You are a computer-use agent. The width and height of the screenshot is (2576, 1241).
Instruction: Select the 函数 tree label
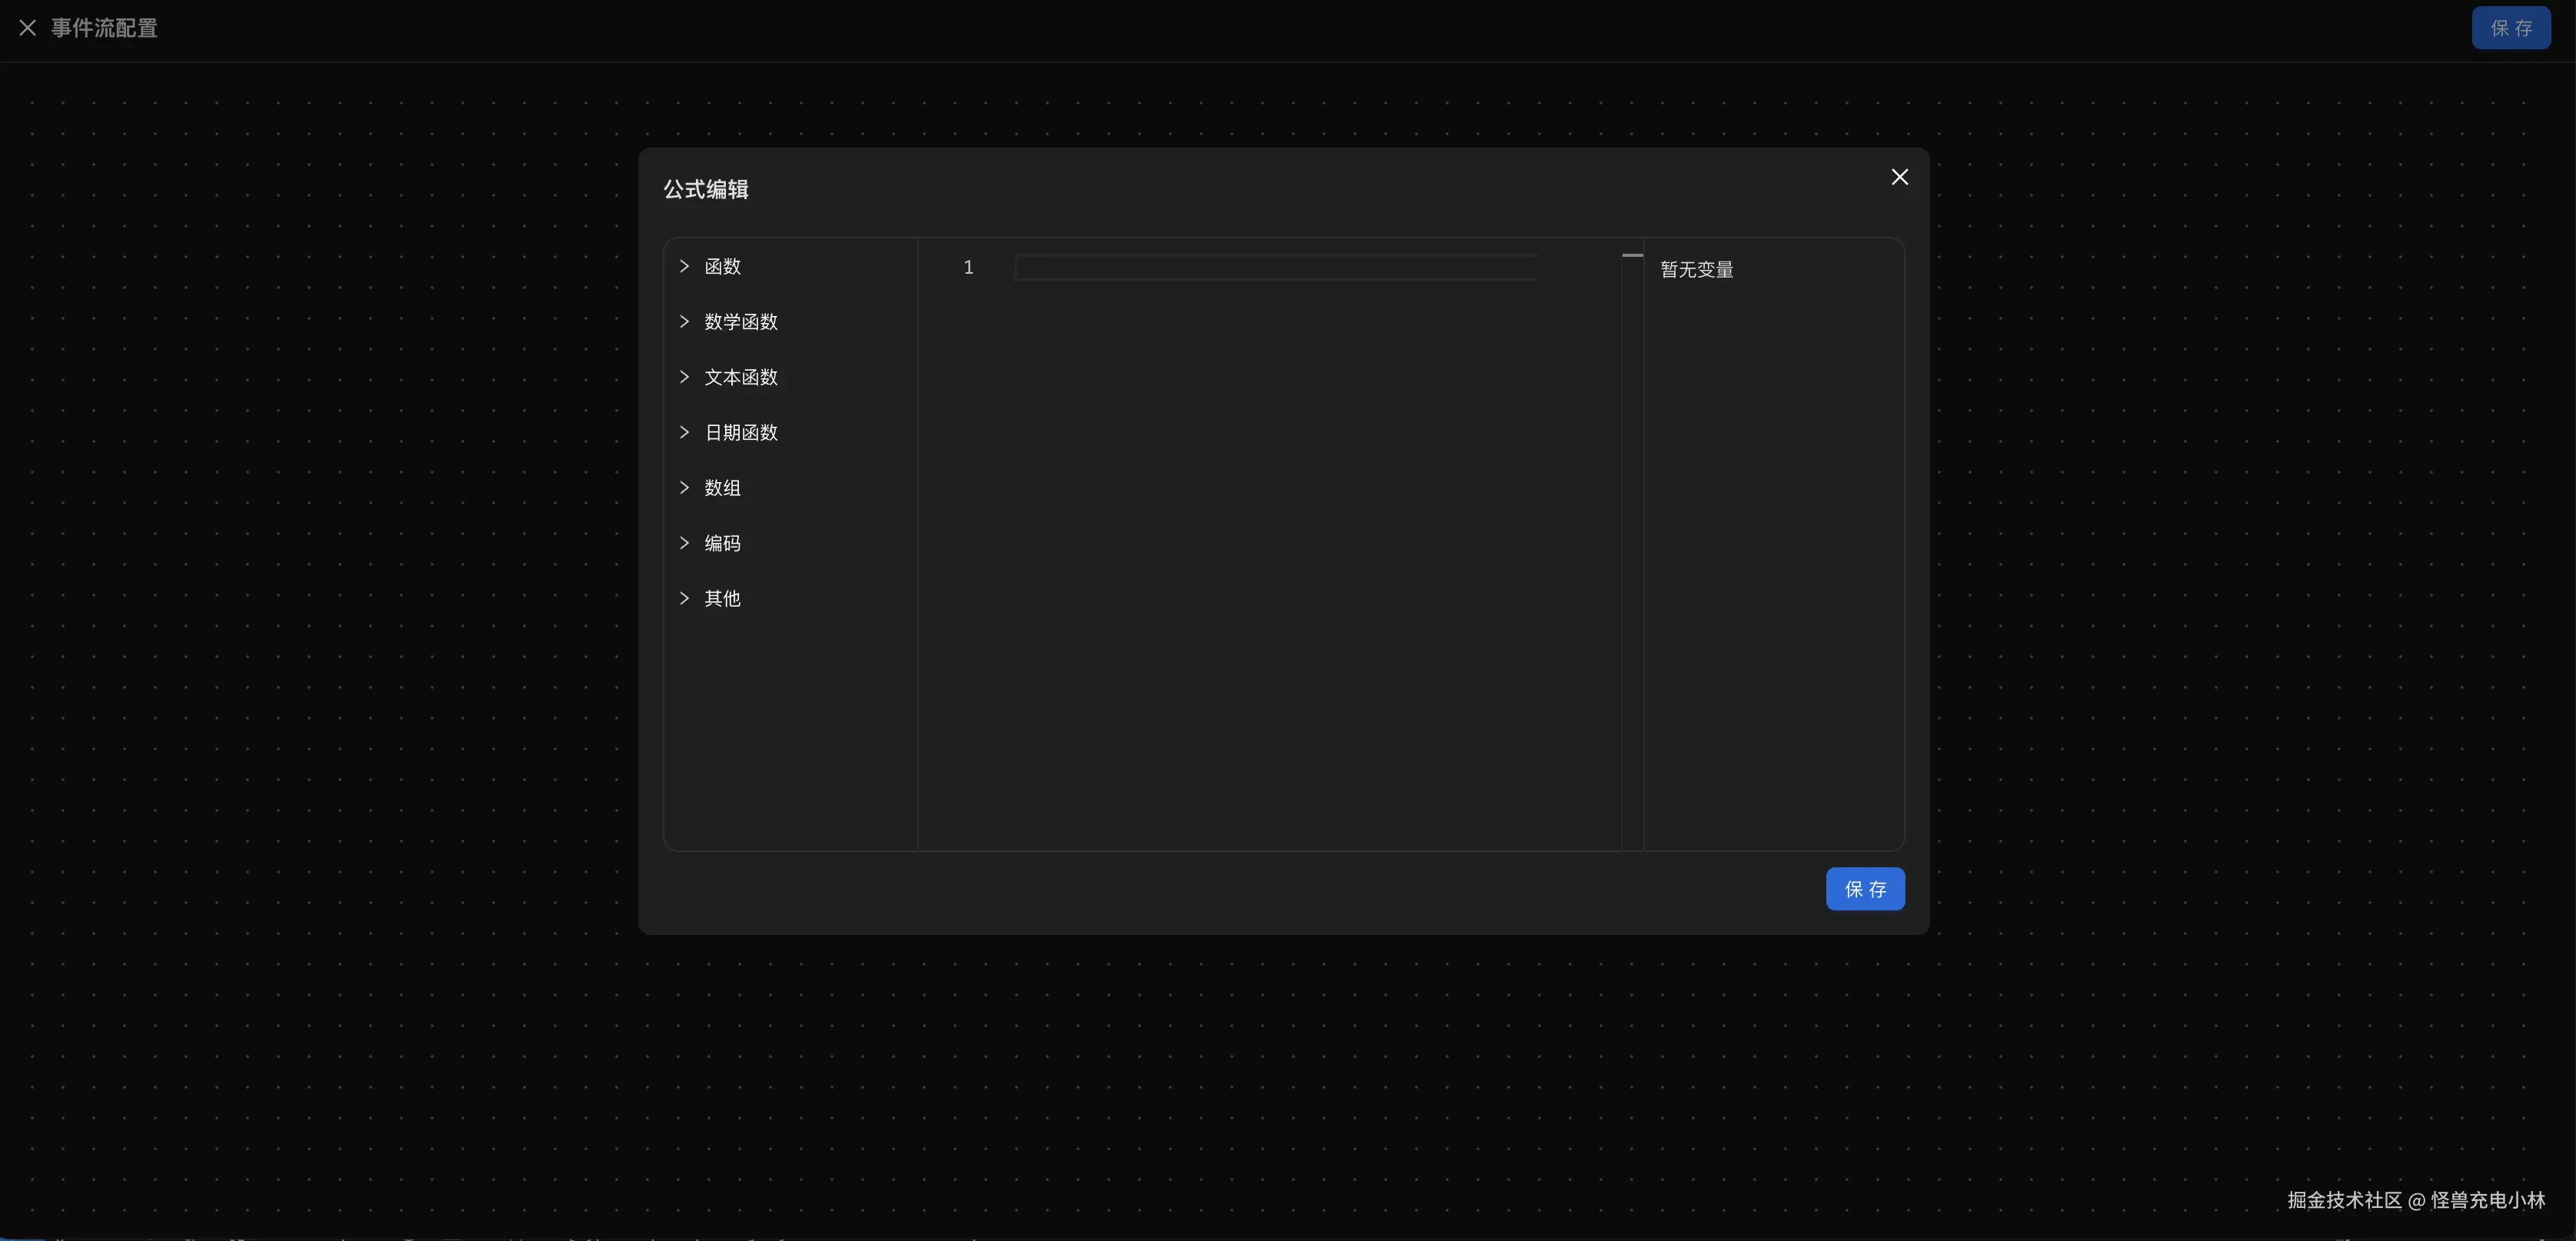click(x=722, y=266)
